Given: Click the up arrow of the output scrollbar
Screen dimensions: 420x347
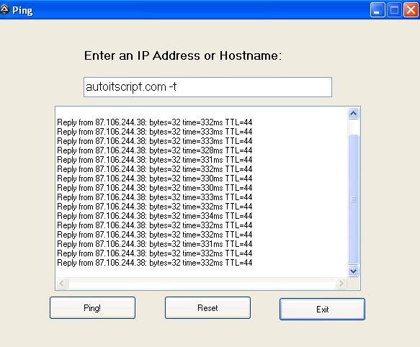Looking at the screenshot, I should [353, 114].
